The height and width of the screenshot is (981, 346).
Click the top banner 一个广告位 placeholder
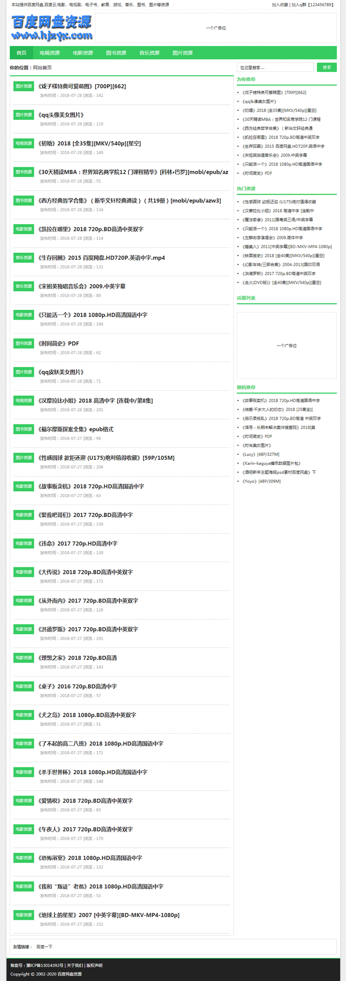pyautogui.click(x=216, y=28)
